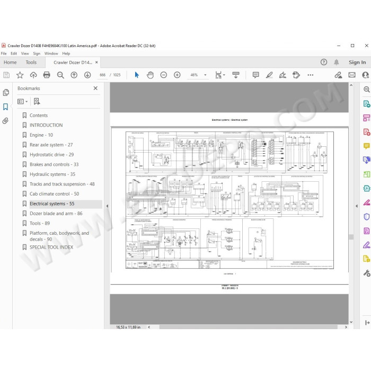This screenshot has width=371, height=371.
Task: Print the document using the printer icon
Action: pyautogui.click(x=47, y=75)
